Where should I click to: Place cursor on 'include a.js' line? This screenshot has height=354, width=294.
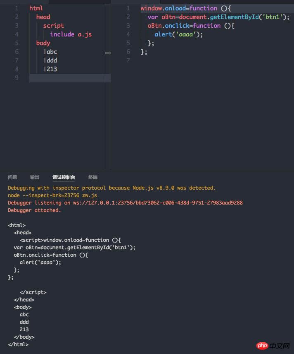[x=71, y=34]
